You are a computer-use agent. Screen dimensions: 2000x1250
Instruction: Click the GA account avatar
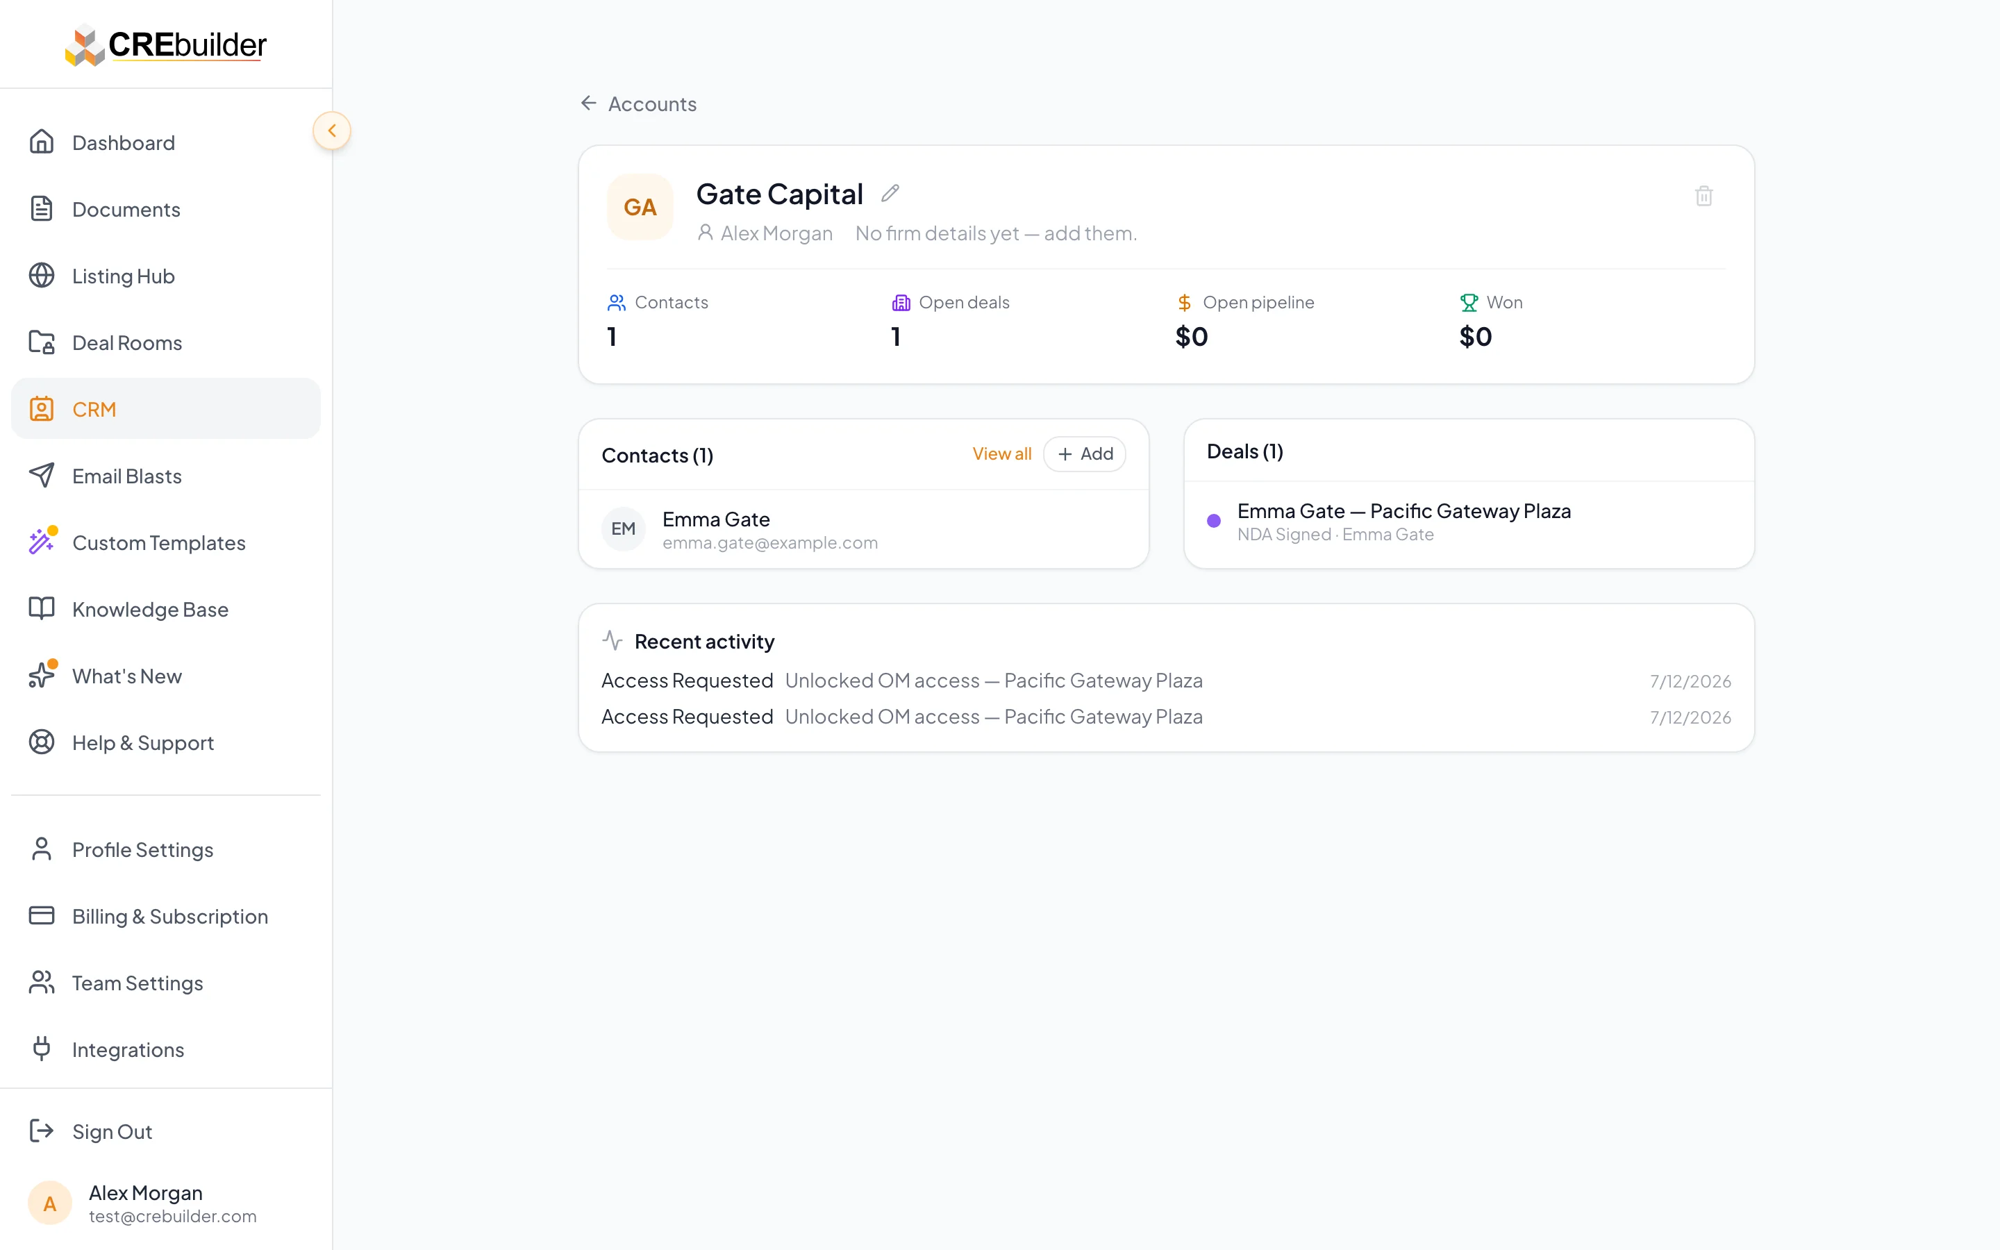click(640, 207)
